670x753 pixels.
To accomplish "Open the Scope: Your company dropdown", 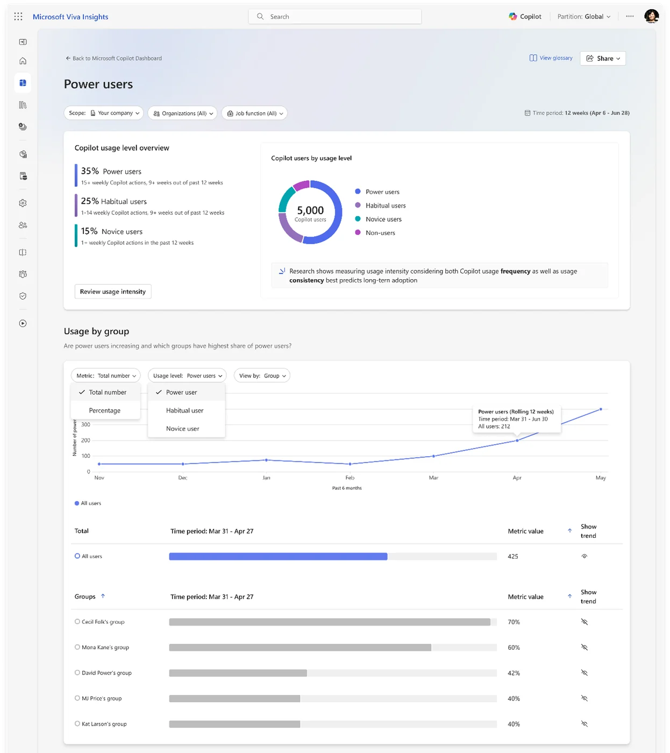I will click(104, 113).
